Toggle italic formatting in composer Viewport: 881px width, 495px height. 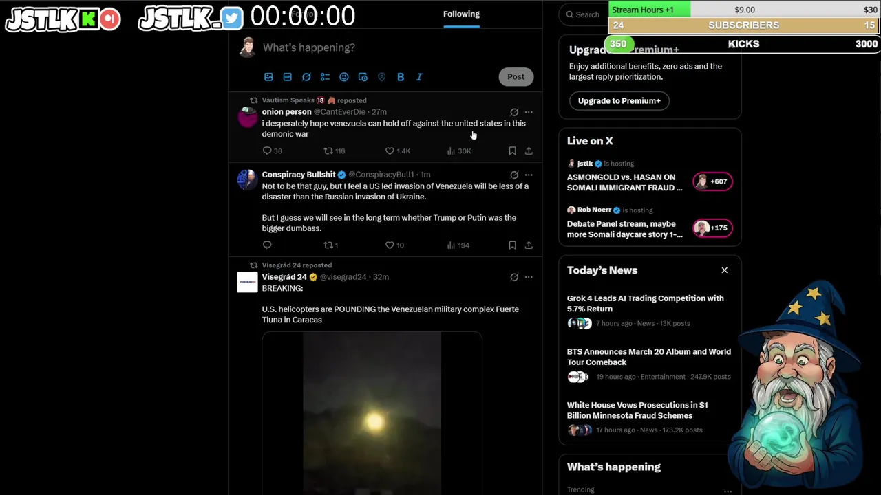(x=419, y=77)
